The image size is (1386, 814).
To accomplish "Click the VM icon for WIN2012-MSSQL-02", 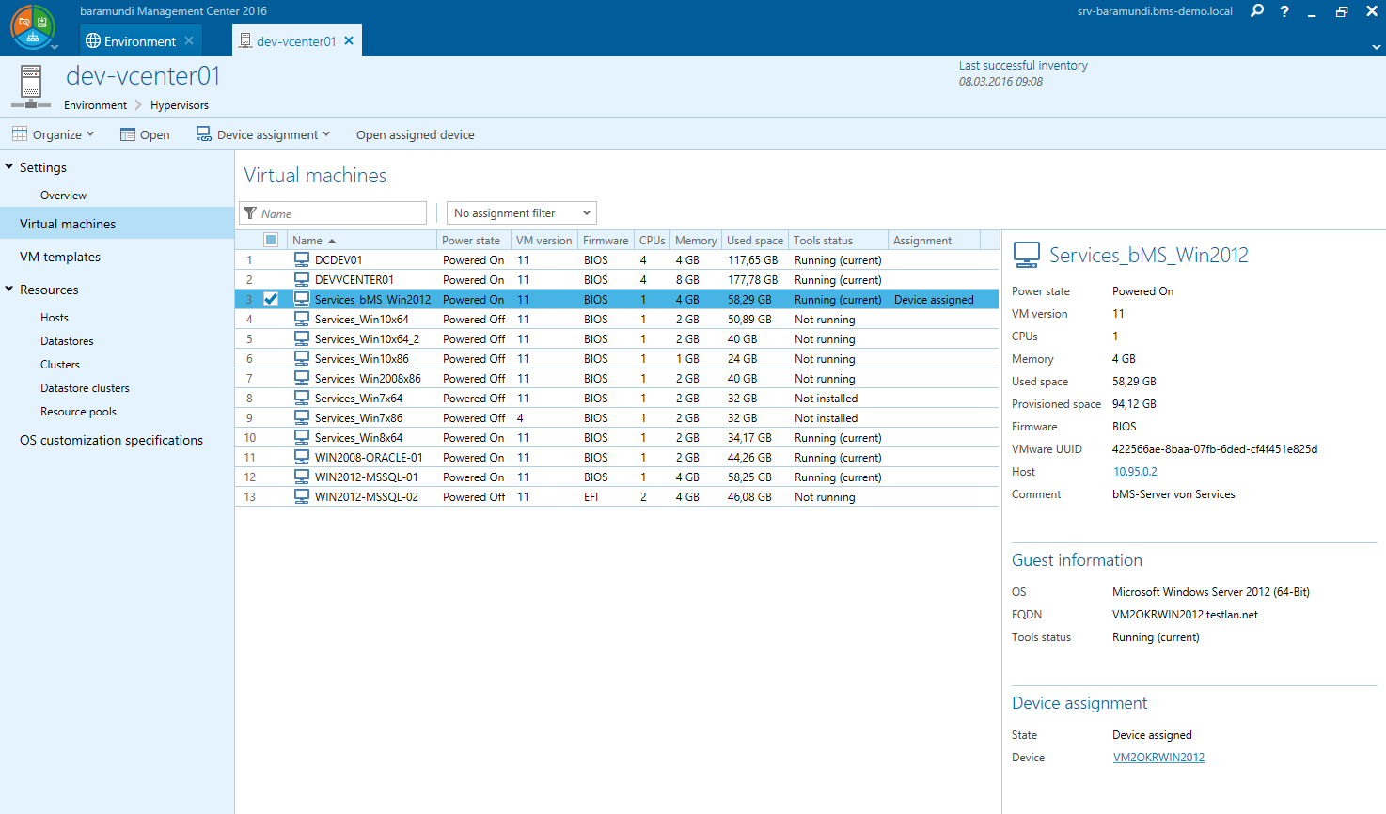I will 302,496.
